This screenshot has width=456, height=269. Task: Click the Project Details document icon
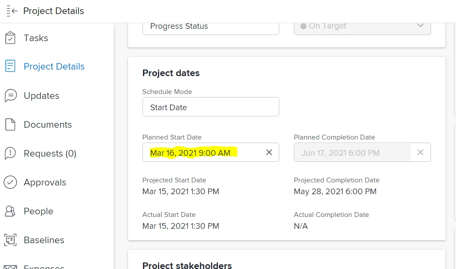pos(11,66)
